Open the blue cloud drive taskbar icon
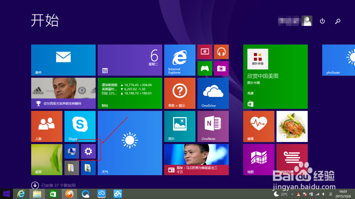355x199 pixels. point(102,194)
